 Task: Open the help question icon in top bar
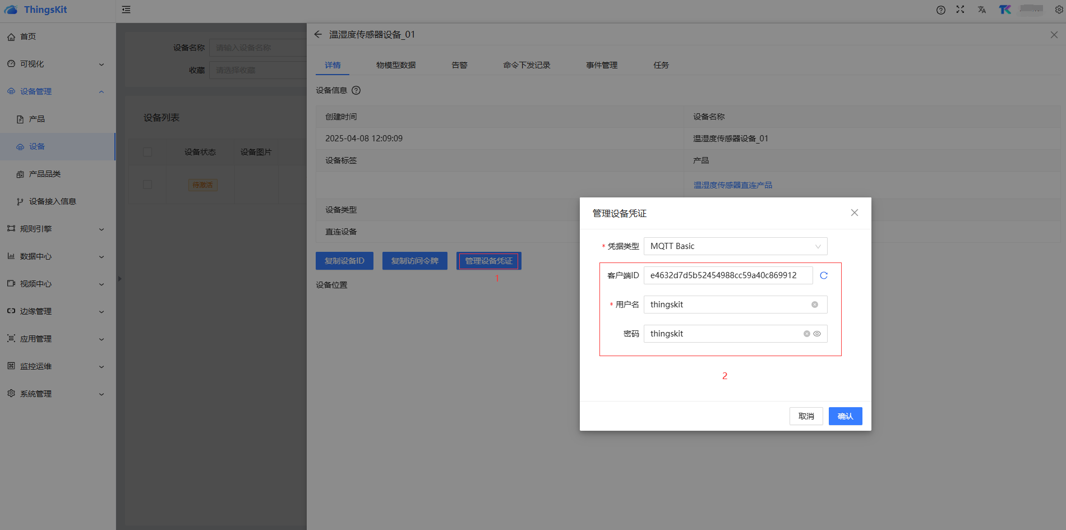[x=940, y=10]
